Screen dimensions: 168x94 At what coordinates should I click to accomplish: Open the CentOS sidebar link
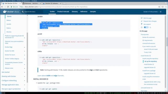coord(9,24)
